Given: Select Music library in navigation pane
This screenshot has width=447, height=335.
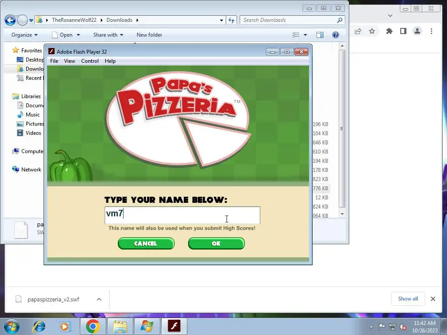Looking at the screenshot, I should (x=29, y=115).
